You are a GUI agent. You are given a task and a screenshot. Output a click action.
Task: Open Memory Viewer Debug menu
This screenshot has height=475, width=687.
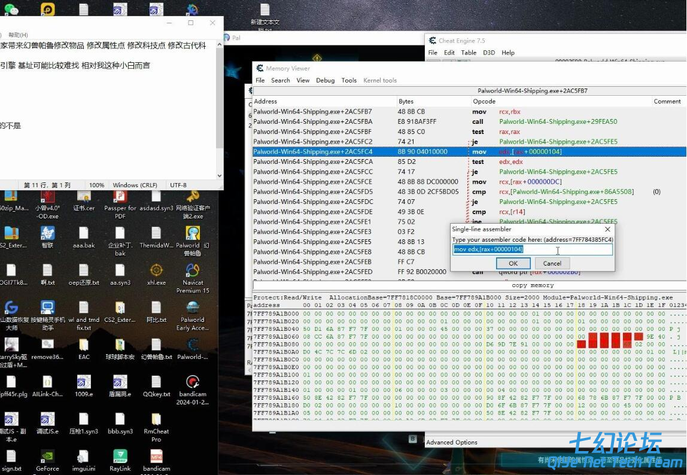tap(325, 80)
